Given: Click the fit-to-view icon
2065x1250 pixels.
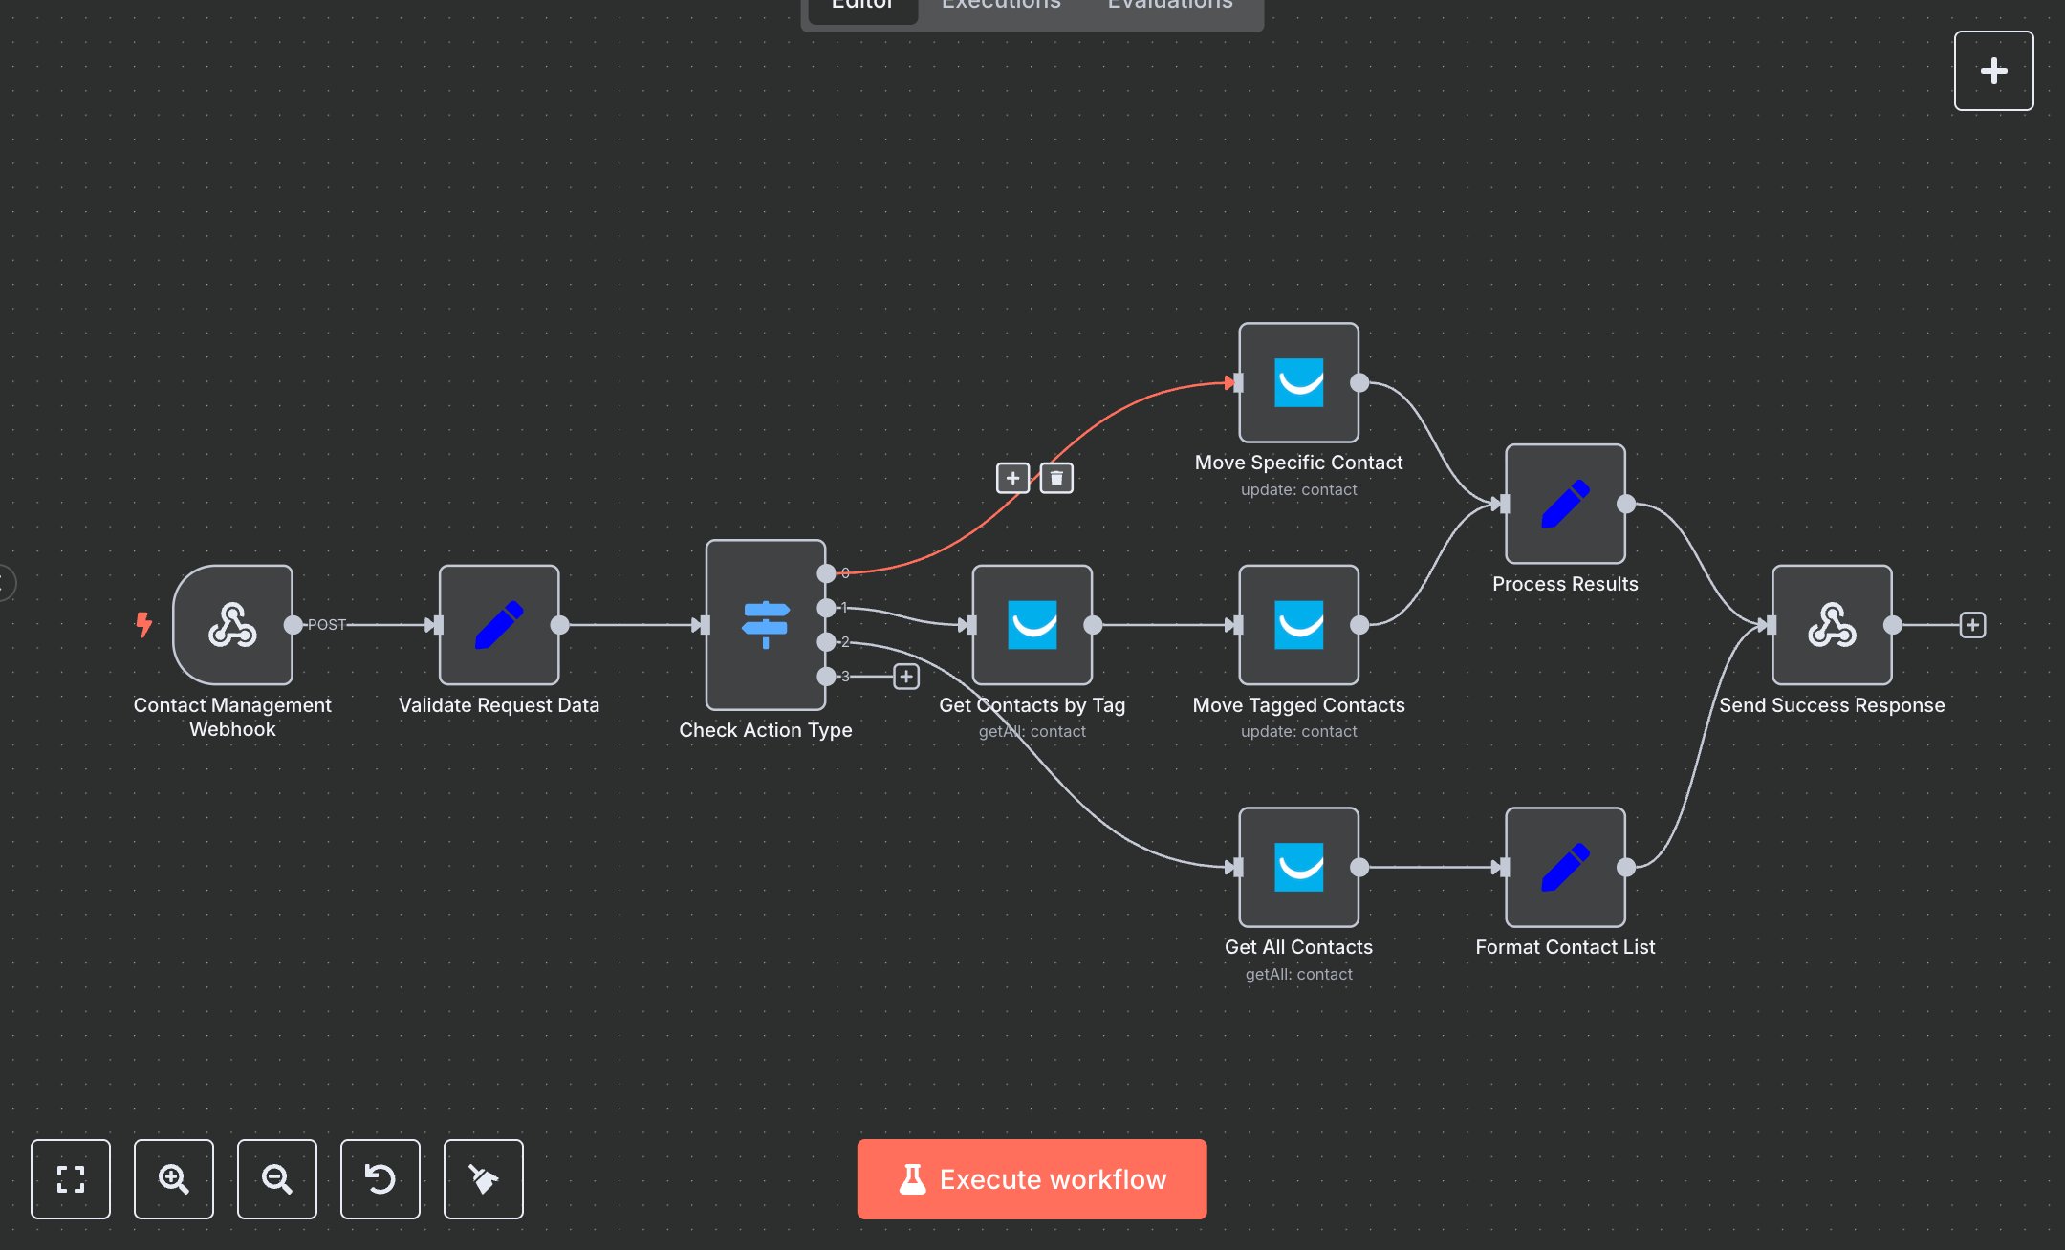Looking at the screenshot, I should (70, 1179).
